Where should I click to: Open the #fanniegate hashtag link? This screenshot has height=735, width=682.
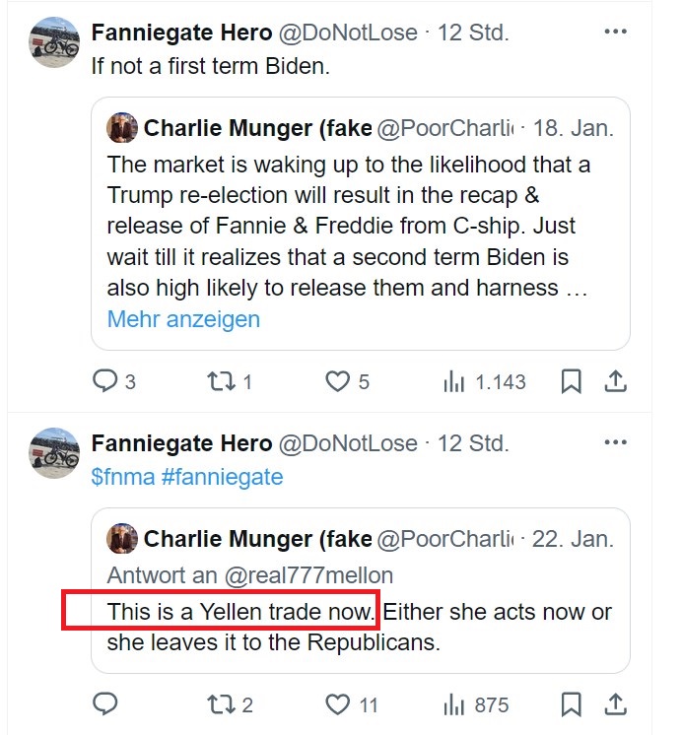point(222,477)
